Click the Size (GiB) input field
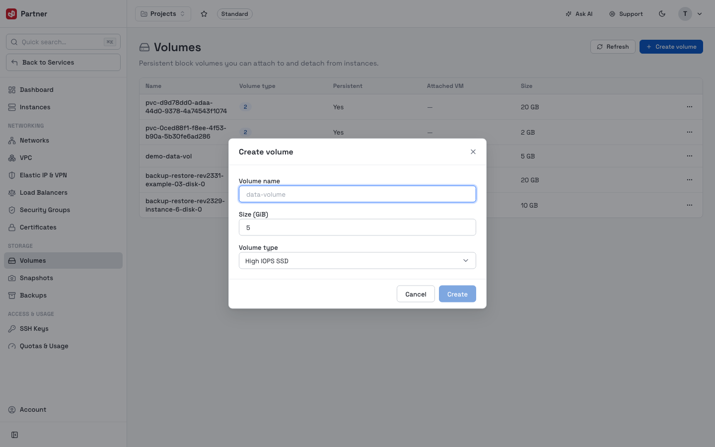Image resolution: width=715 pixels, height=447 pixels. 357,227
